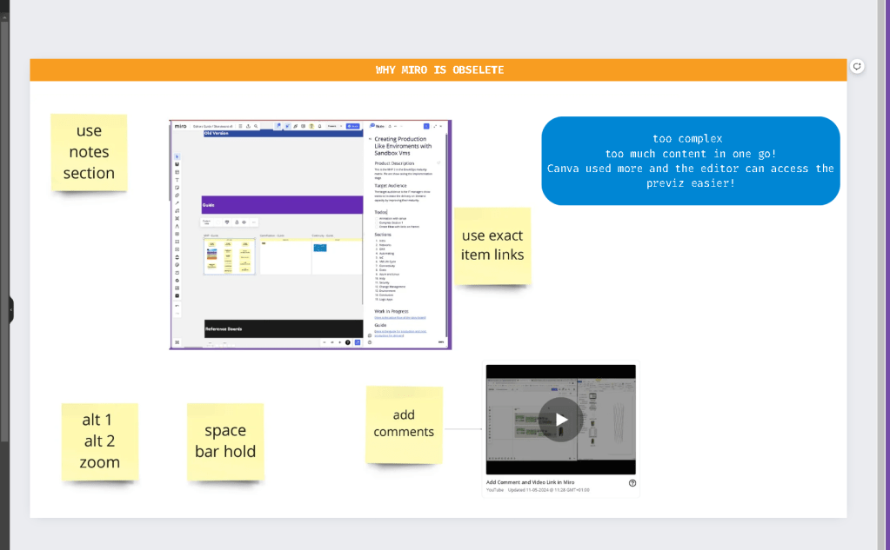Play the embedded YouTube video
This screenshot has width=890, height=550.
[561, 420]
